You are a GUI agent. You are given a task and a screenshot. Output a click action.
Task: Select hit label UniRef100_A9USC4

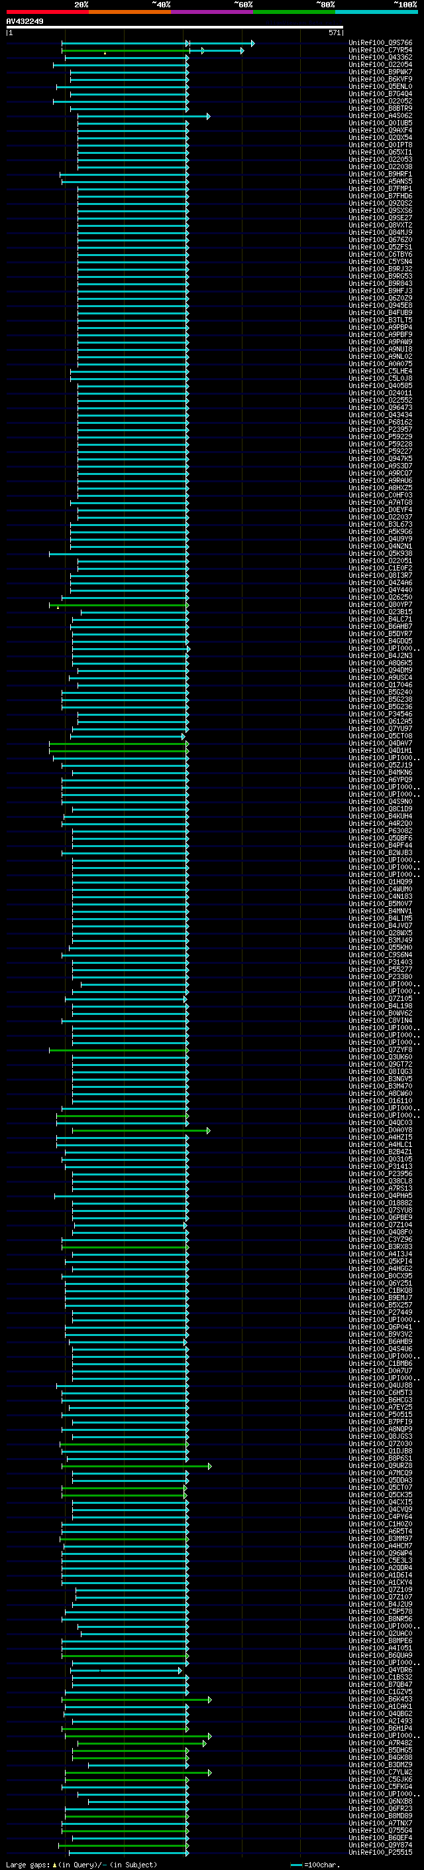click(380, 677)
